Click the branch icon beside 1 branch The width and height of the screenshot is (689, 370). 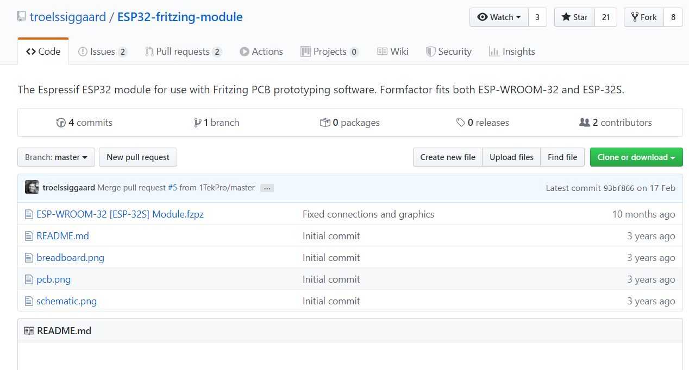pos(197,123)
